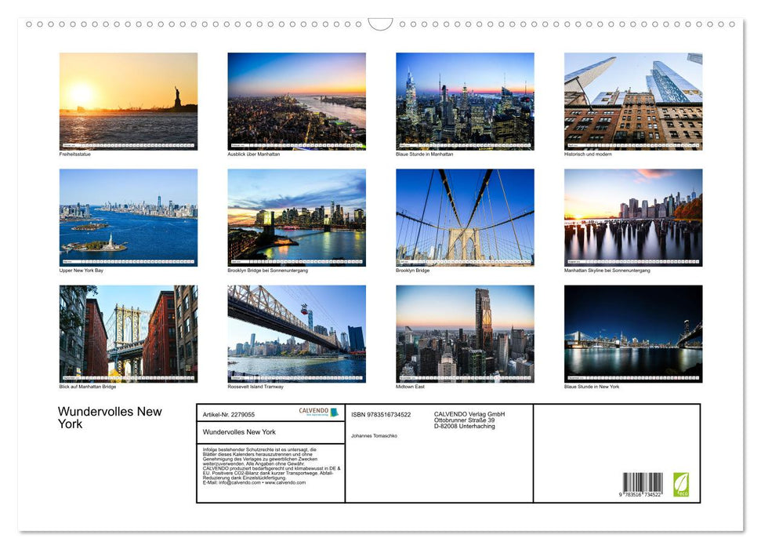Click the Midtown East skyscraper photo

tap(465, 334)
